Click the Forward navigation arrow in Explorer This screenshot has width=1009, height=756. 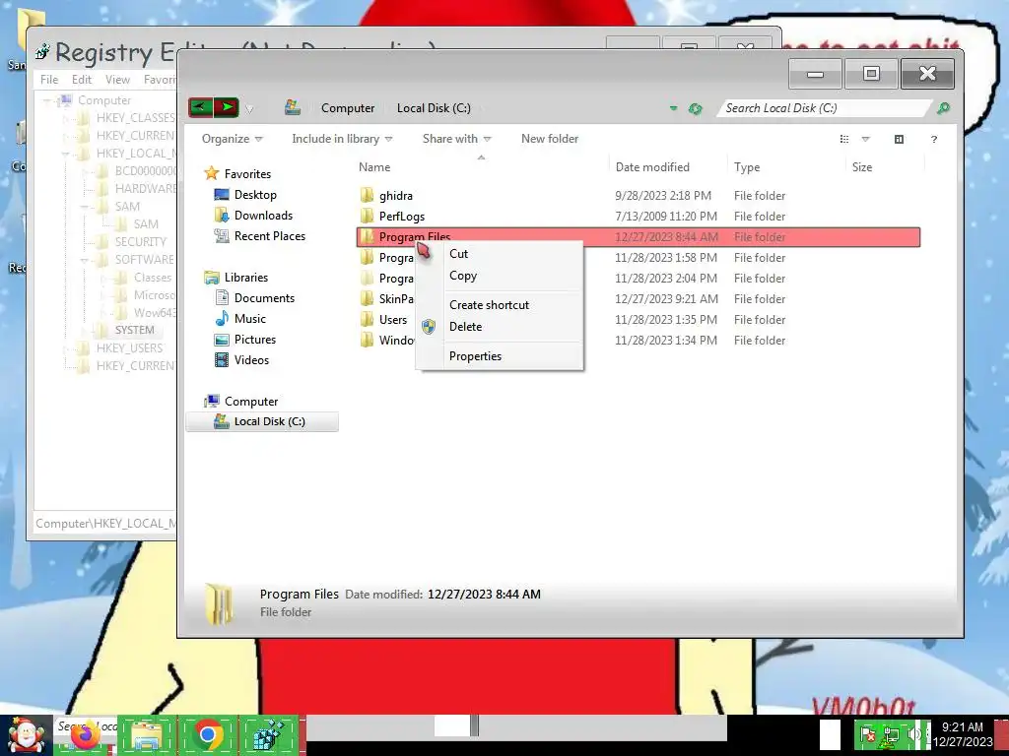[227, 107]
